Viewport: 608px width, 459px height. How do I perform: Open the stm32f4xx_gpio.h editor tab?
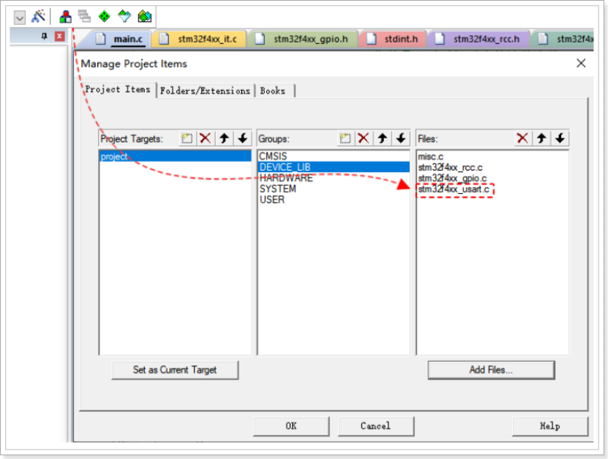coord(302,40)
